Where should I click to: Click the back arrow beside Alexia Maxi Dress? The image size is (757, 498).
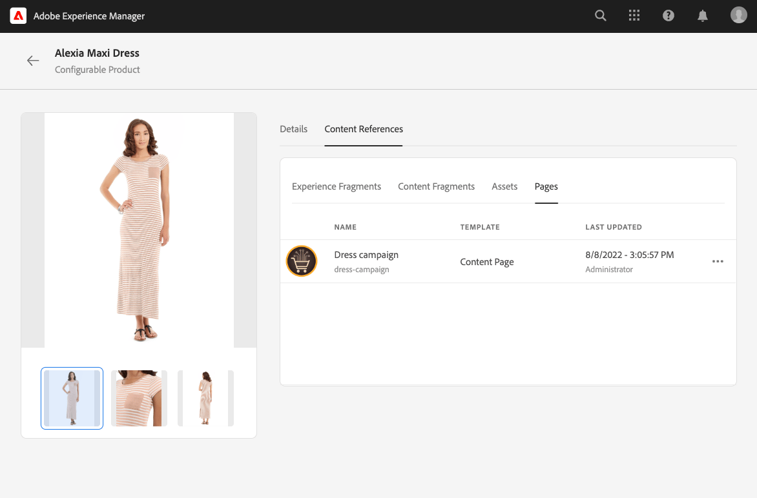32,60
